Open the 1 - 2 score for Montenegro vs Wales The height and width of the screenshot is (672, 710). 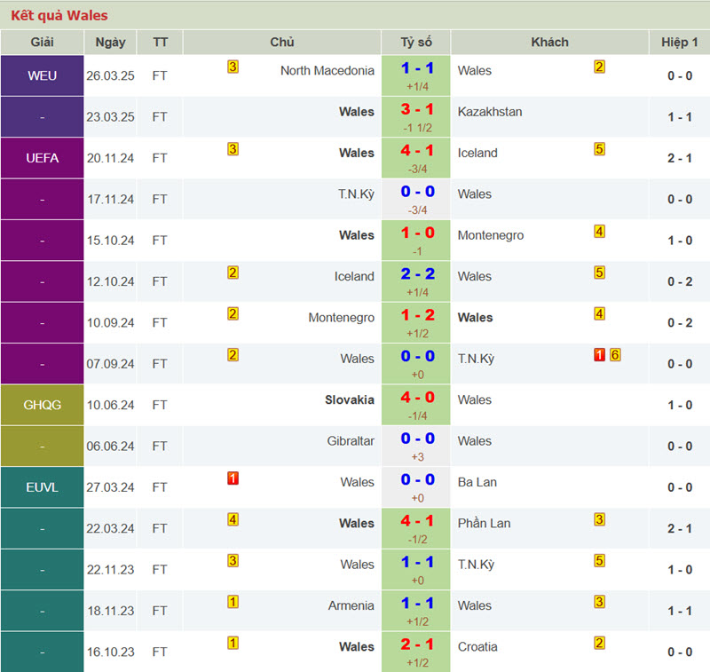point(417,315)
